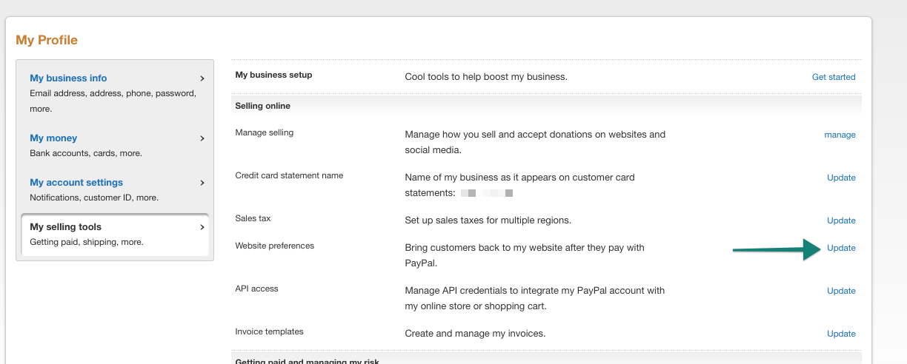
Task: Click the 'Invoice templates' row label
Action: 269,331
